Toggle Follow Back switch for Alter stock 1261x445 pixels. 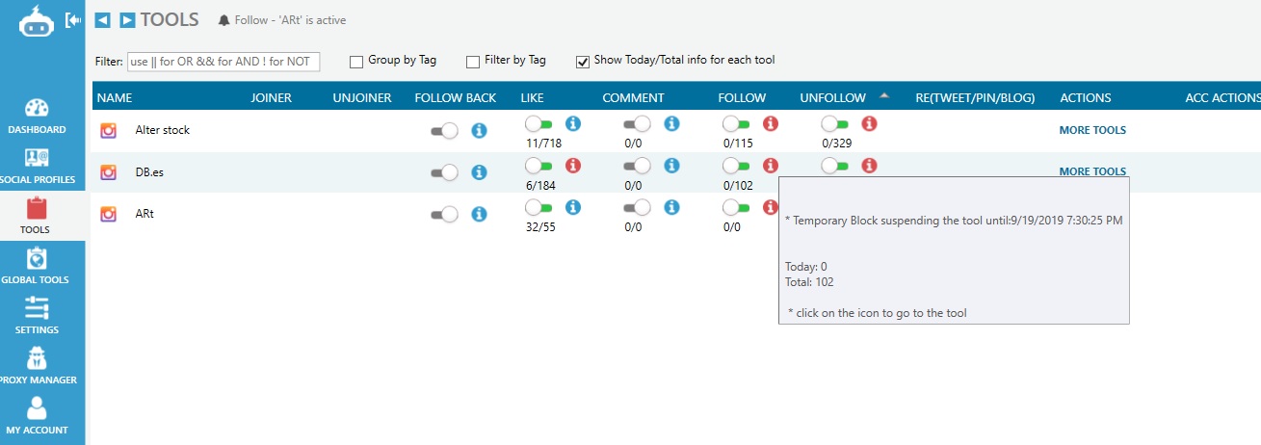[444, 131]
